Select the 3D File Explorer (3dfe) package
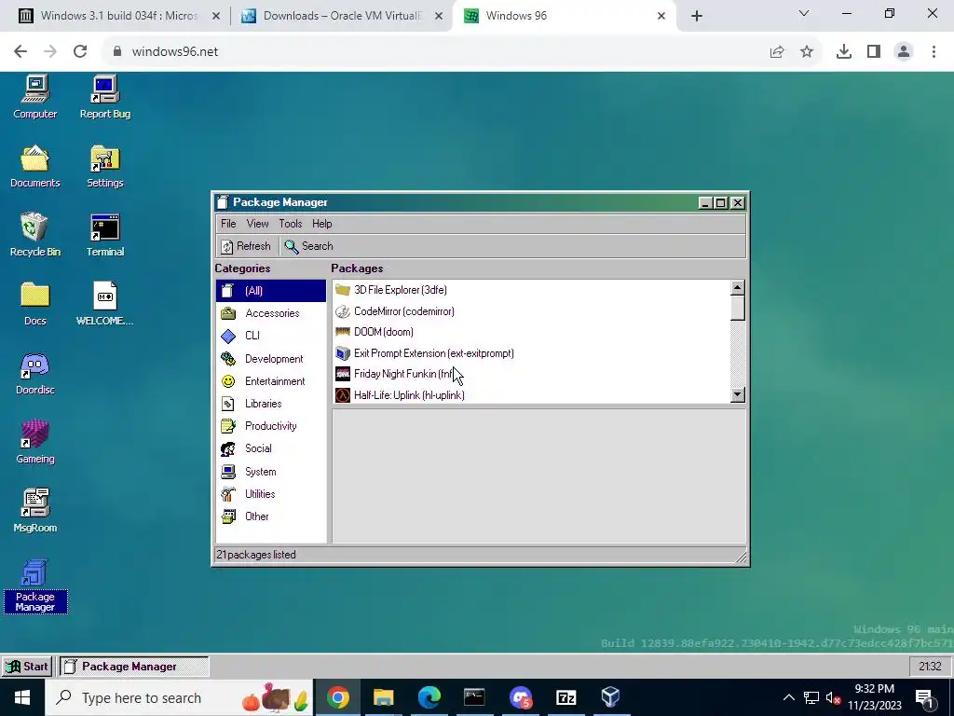The height and width of the screenshot is (716, 954). 531,290
